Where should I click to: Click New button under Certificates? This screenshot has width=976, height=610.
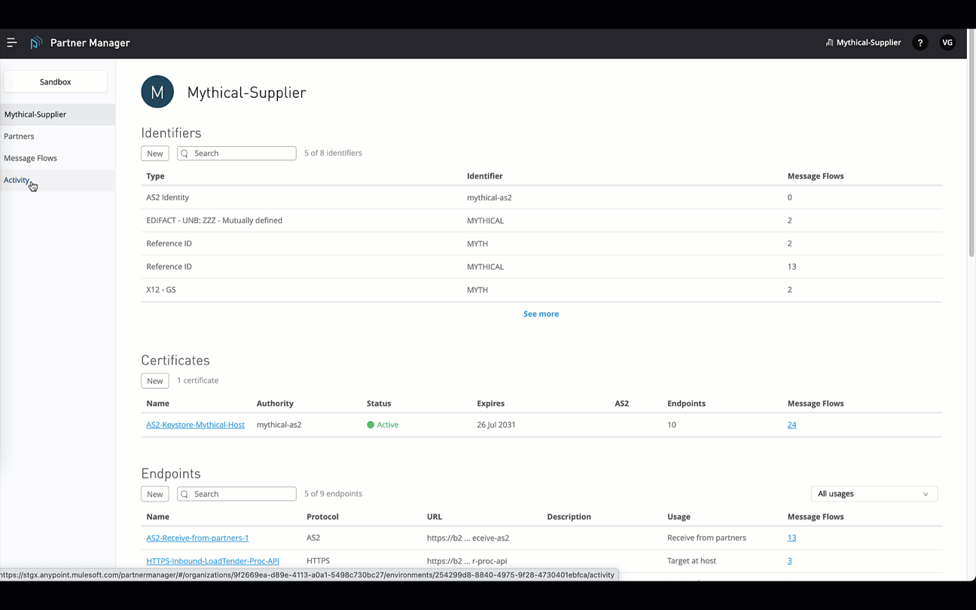pyautogui.click(x=154, y=381)
